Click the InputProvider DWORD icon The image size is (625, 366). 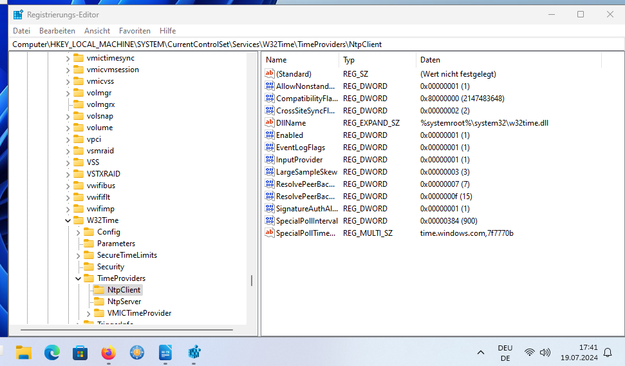[x=270, y=159]
